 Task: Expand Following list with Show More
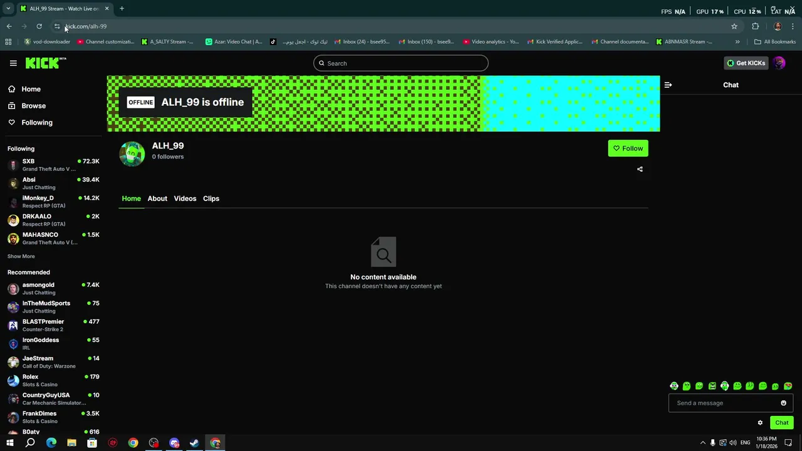pos(21,256)
